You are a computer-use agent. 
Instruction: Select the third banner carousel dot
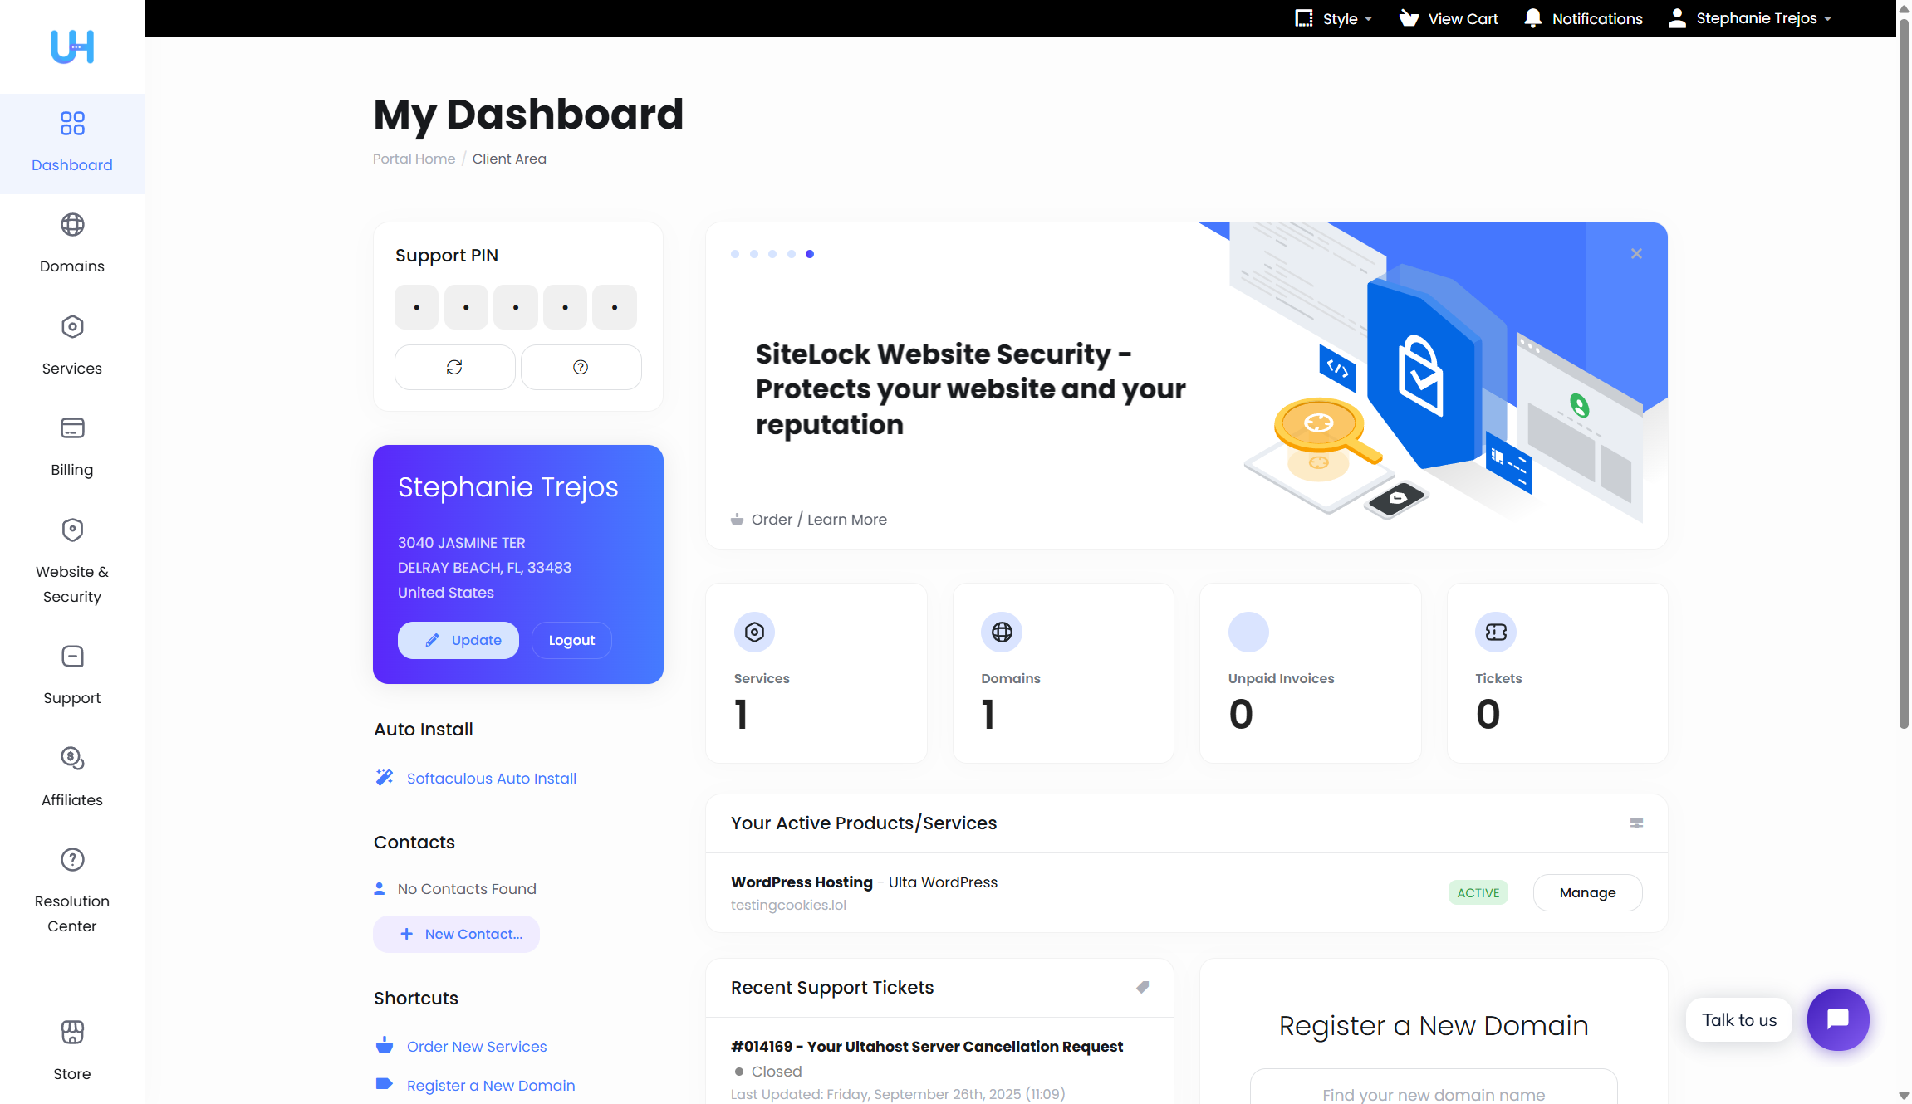click(772, 254)
